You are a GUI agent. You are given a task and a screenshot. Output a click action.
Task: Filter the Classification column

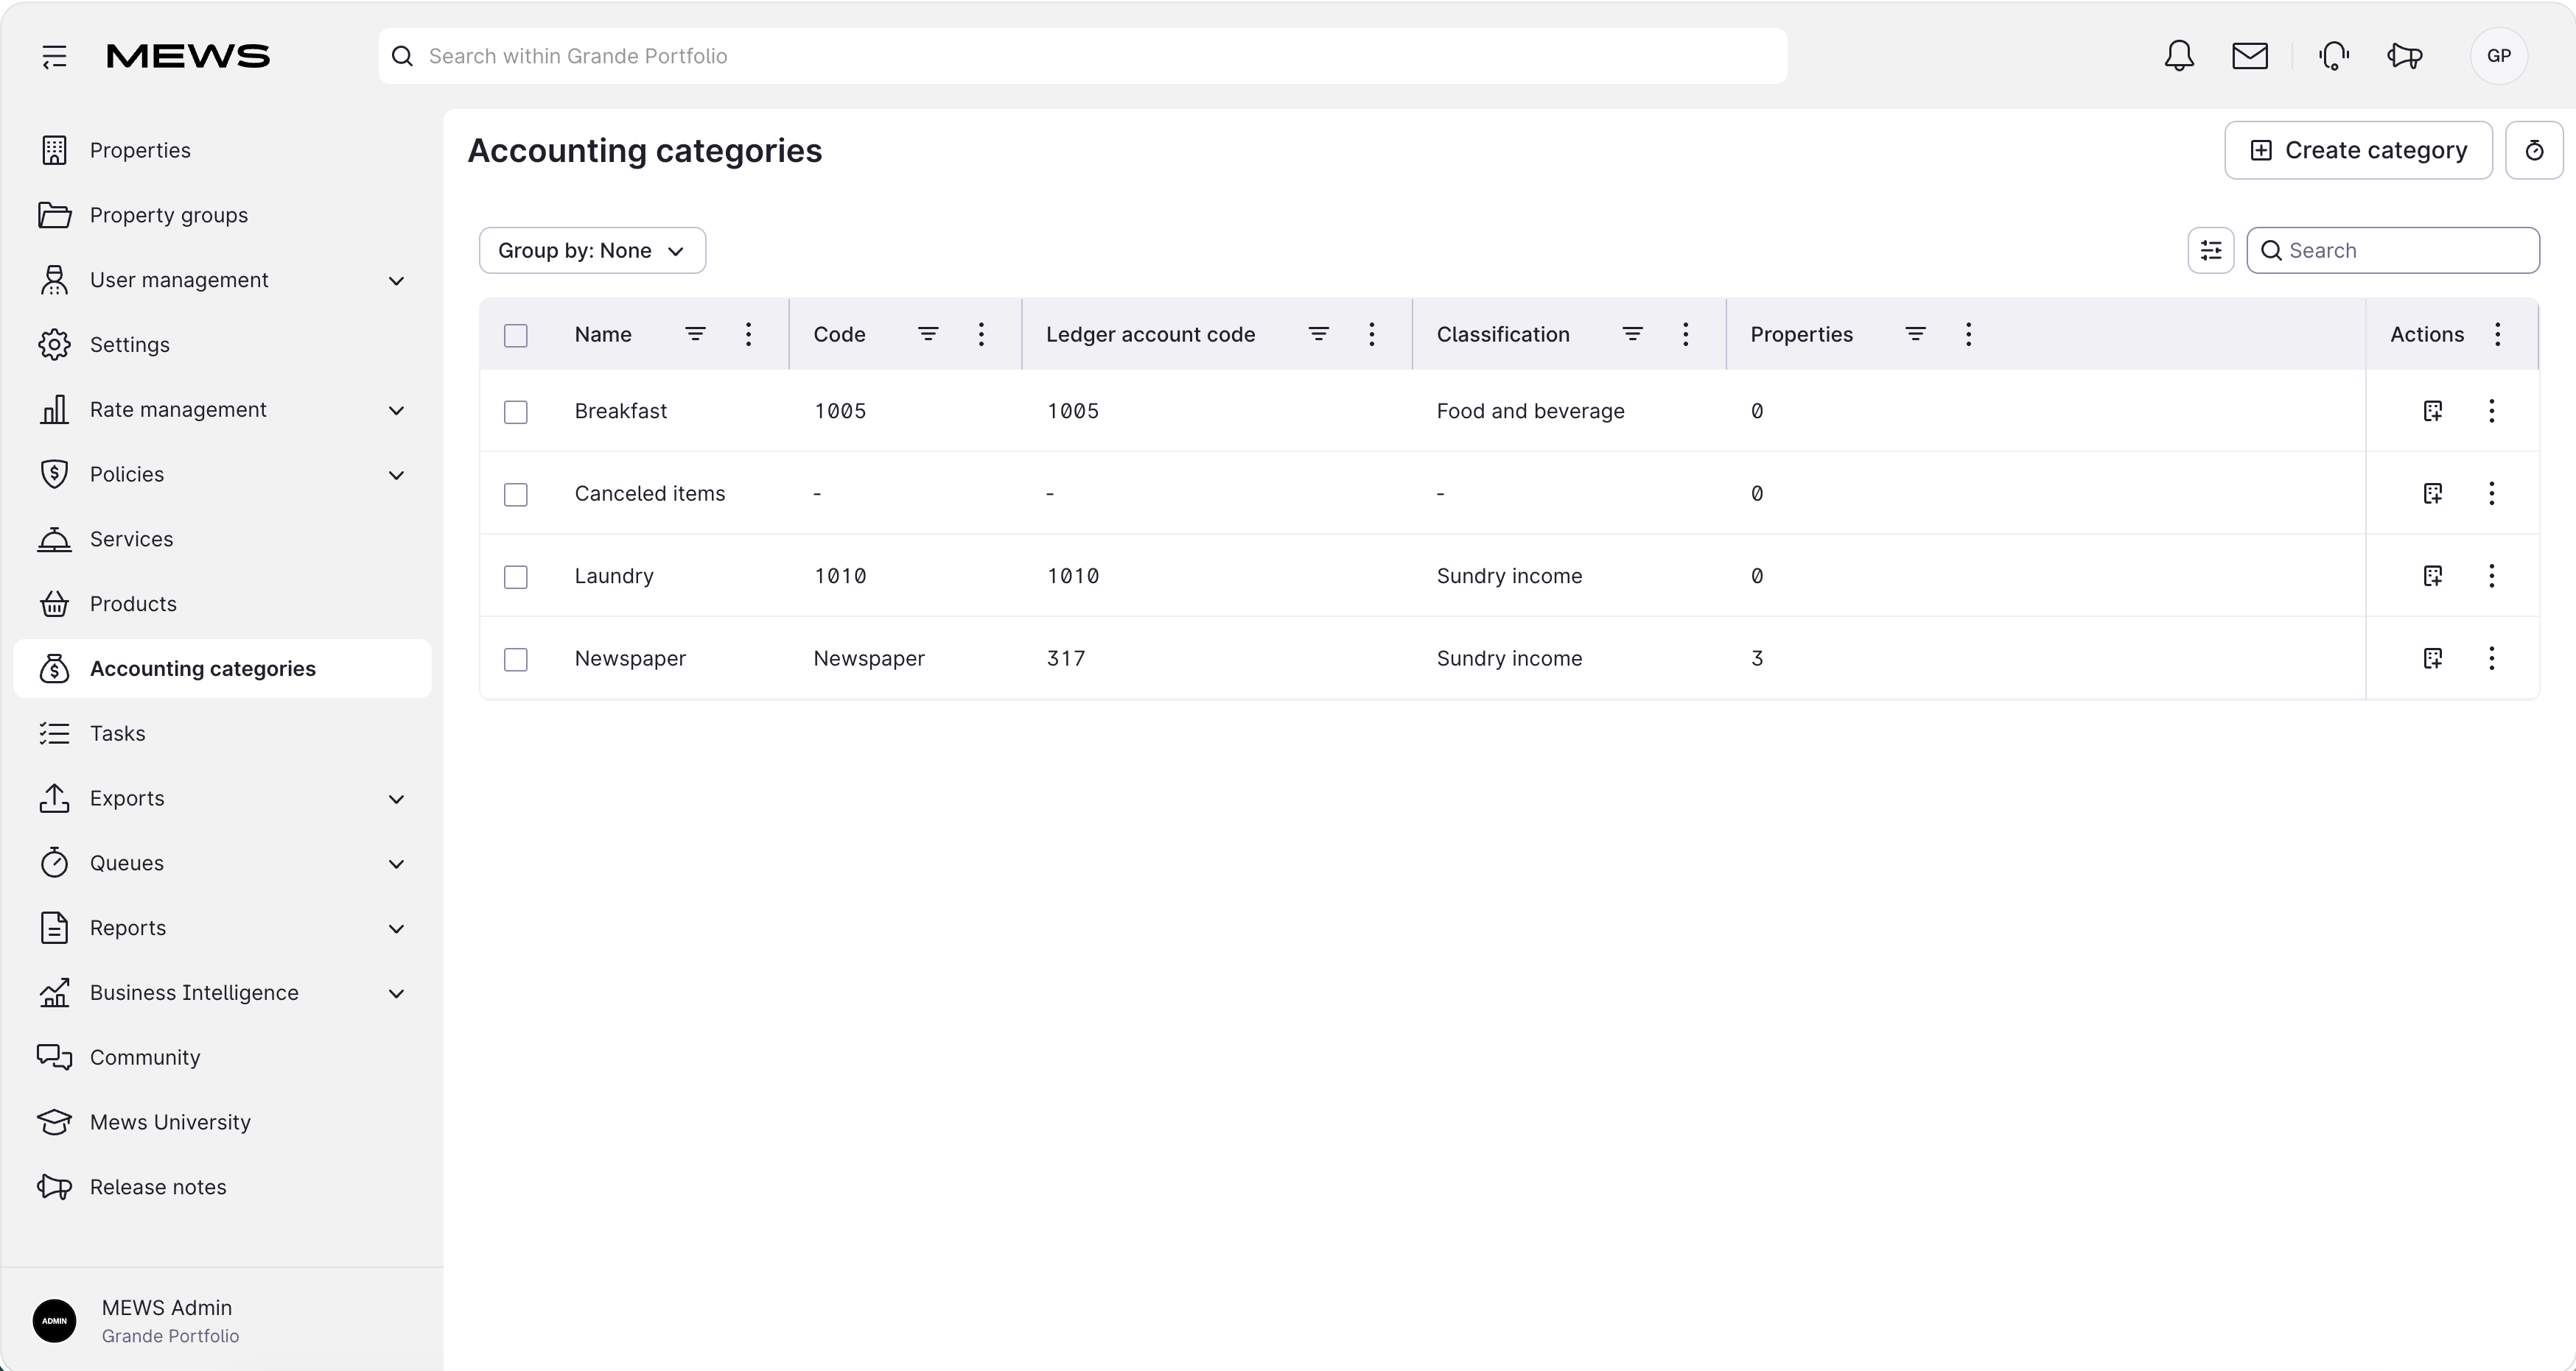1632,334
